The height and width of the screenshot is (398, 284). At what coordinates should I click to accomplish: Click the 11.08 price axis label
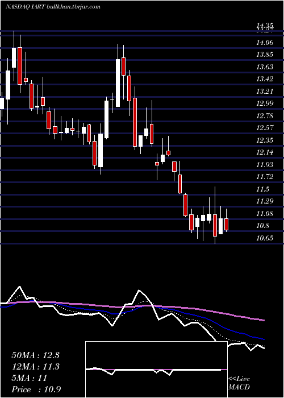265,213
